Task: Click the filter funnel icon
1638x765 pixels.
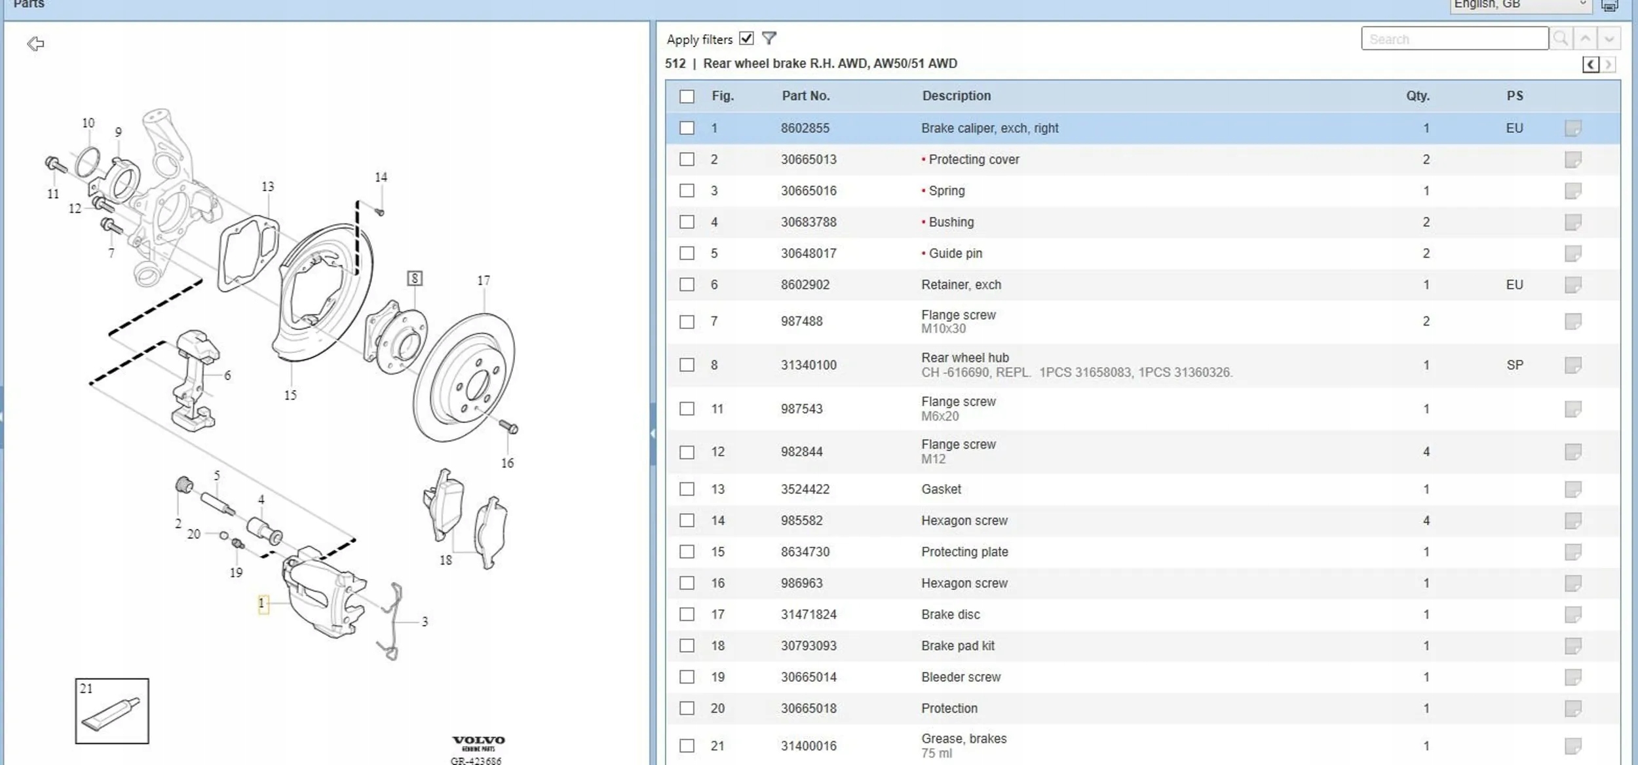Action: pos(769,39)
